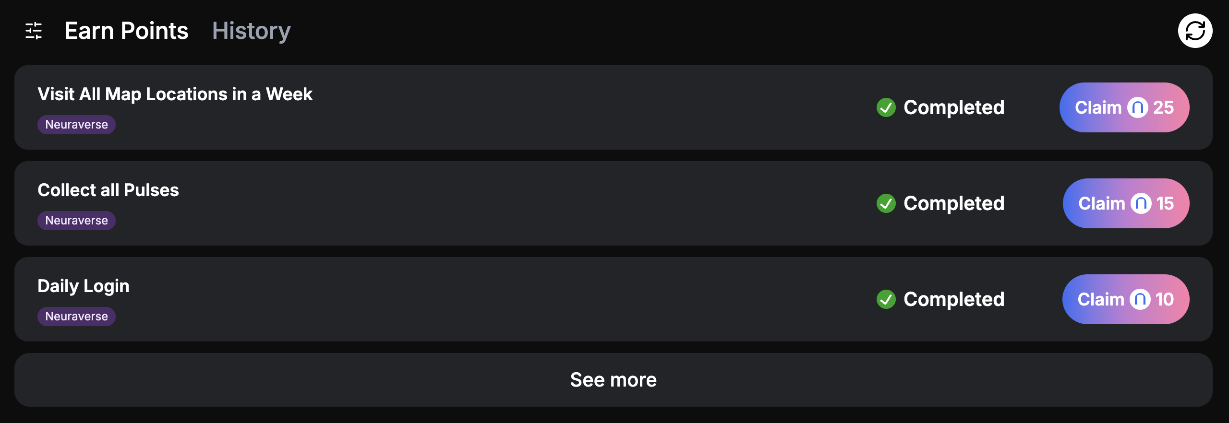Open the filter settings sliders icon
The image size is (1229, 423).
coord(34,31)
